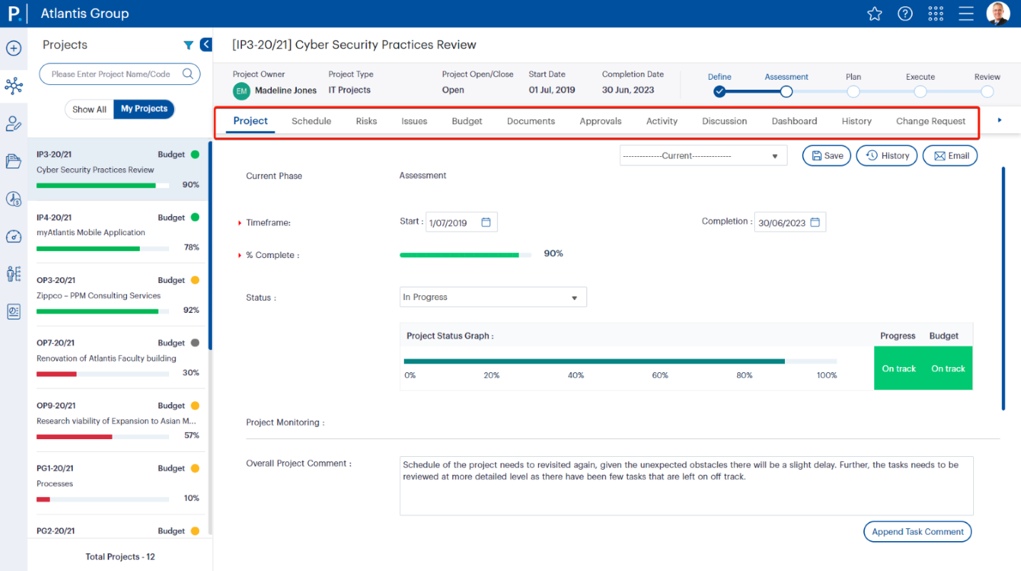Open the Budget tab
This screenshot has width=1021, height=571.
pyautogui.click(x=467, y=121)
